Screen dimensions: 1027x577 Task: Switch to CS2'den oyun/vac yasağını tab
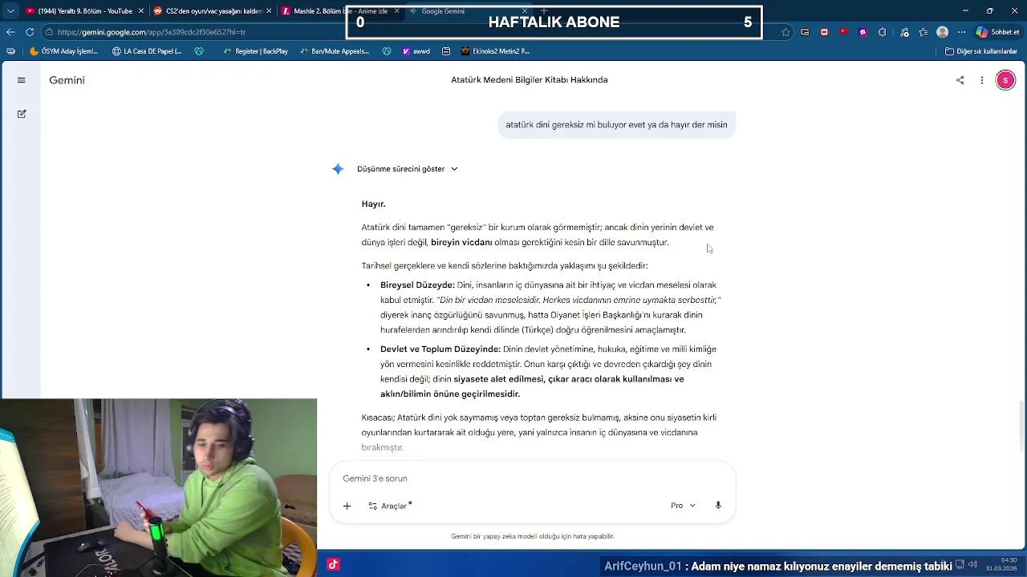[213, 11]
